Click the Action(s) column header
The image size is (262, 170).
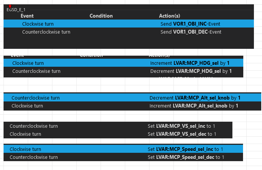(x=169, y=16)
